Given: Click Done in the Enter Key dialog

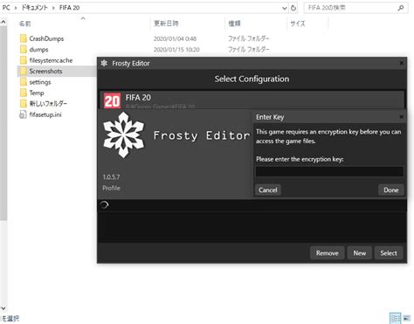Looking at the screenshot, I should click(390, 190).
